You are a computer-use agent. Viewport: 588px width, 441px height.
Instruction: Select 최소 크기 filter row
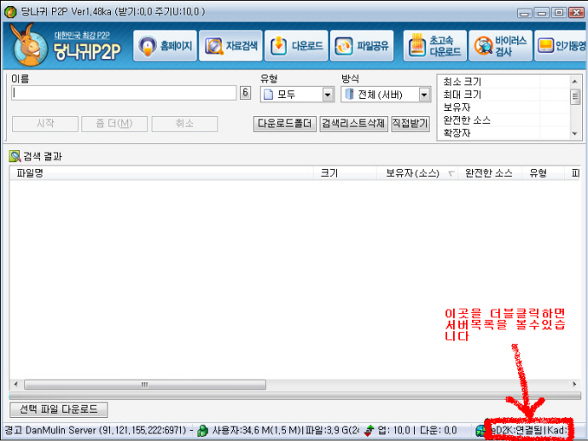(x=504, y=82)
